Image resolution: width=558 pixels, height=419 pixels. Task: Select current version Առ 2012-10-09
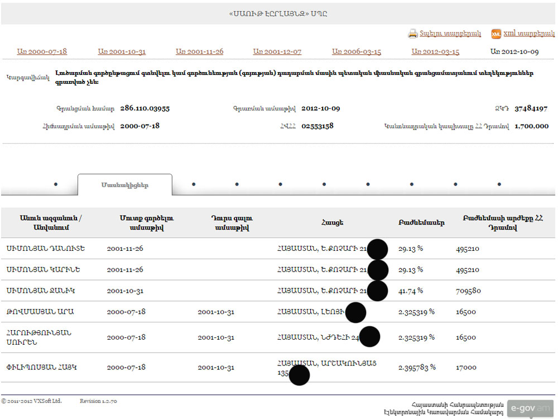(x=514, y=51)
